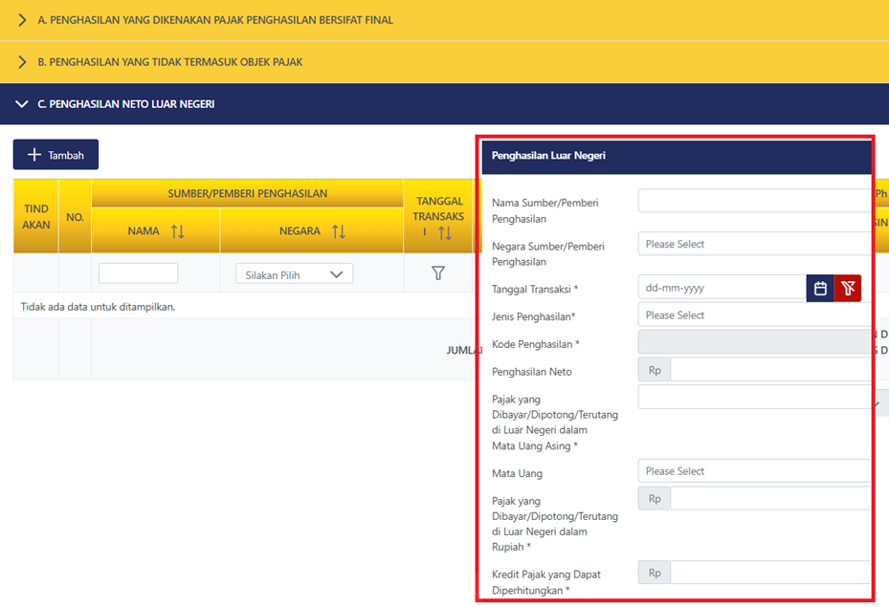Click the funnel filter icon under Tanggal Transaksi
This screenshot has height=607, width=889.
[x=438, y=273]
